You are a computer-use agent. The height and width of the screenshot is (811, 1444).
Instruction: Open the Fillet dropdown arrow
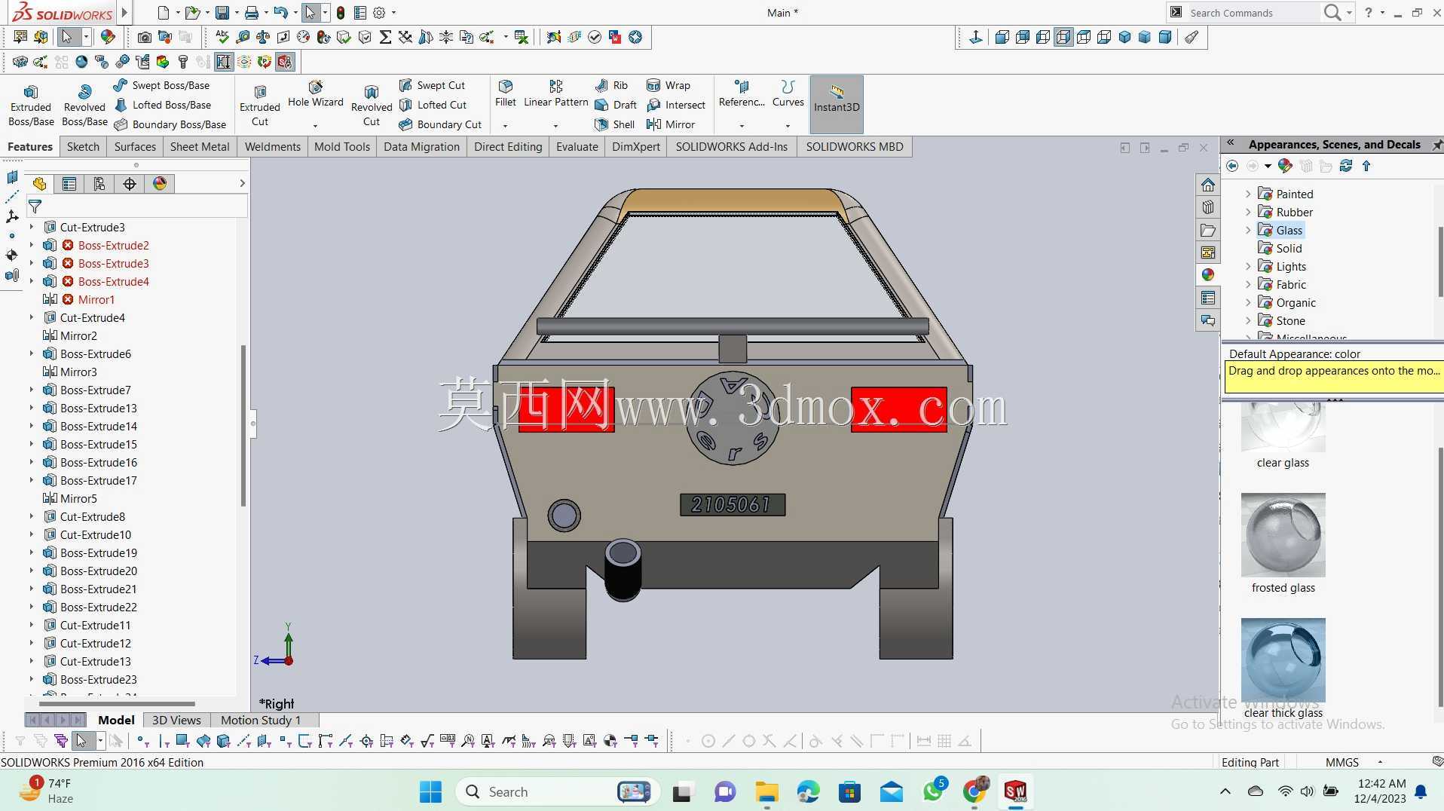tap(505, 126)
